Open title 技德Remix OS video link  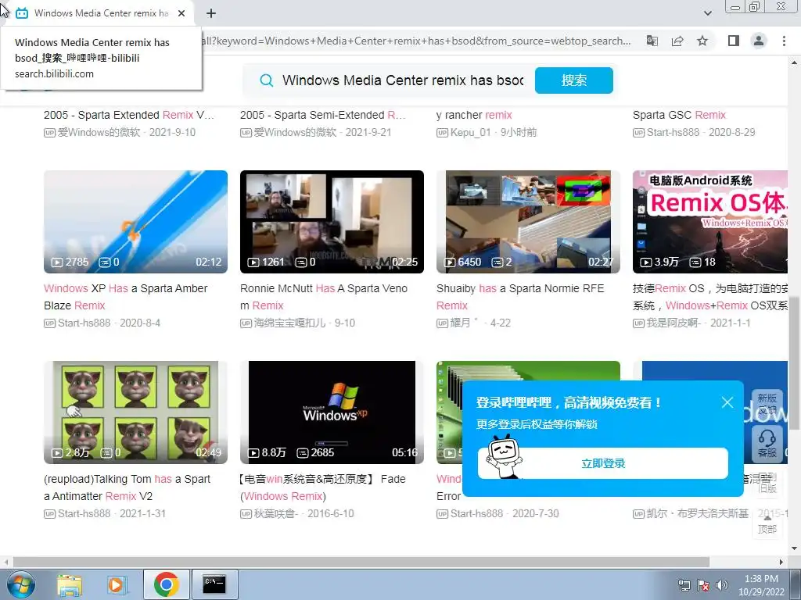coord(710,297)
